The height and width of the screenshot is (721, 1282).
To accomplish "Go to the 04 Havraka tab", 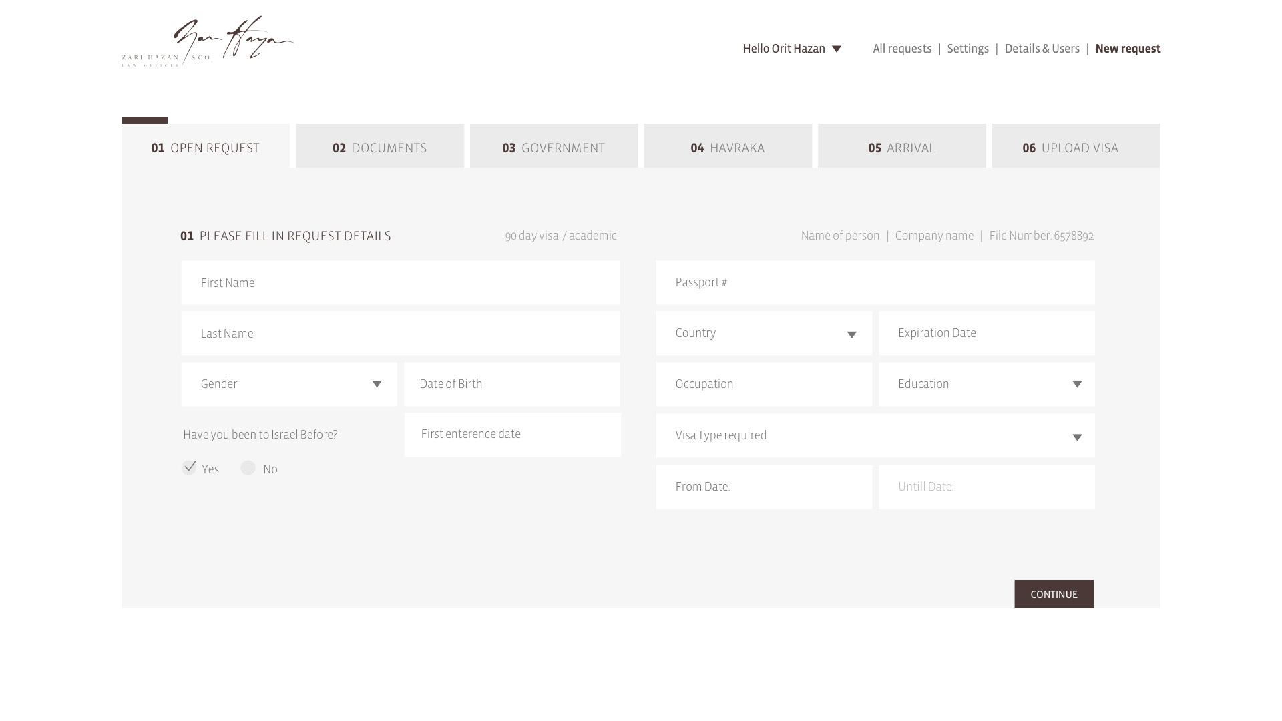I will [727, 147].
